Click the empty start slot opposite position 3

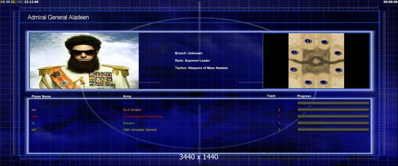[x=338, y=70]
